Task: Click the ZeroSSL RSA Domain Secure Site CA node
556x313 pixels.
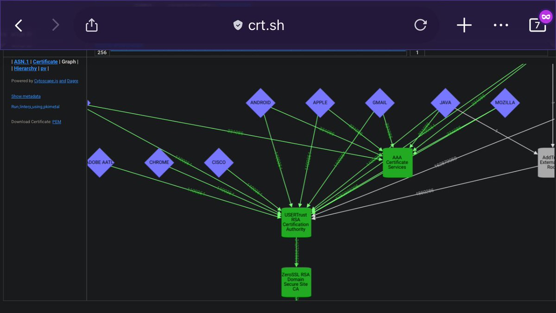Action: [296, 282]
